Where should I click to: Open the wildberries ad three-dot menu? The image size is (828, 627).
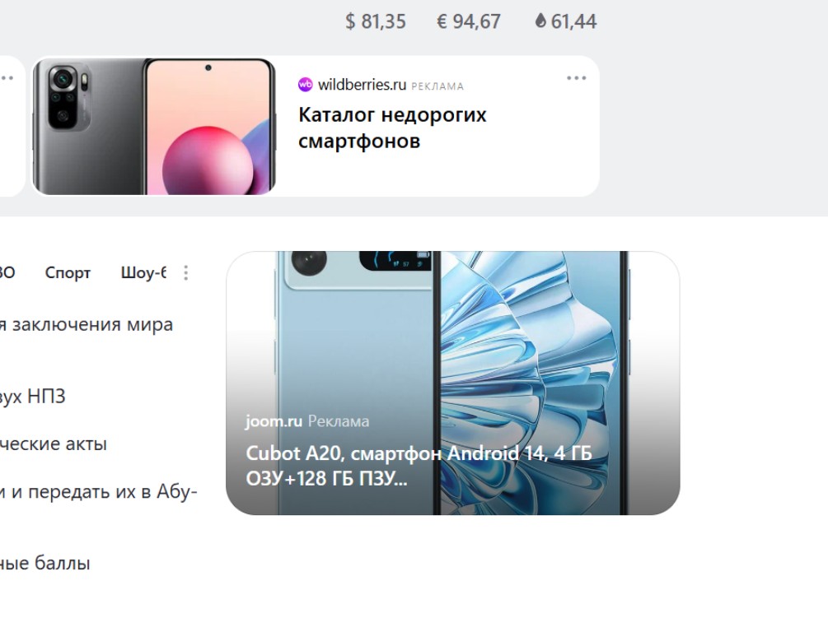coord(576,78)
